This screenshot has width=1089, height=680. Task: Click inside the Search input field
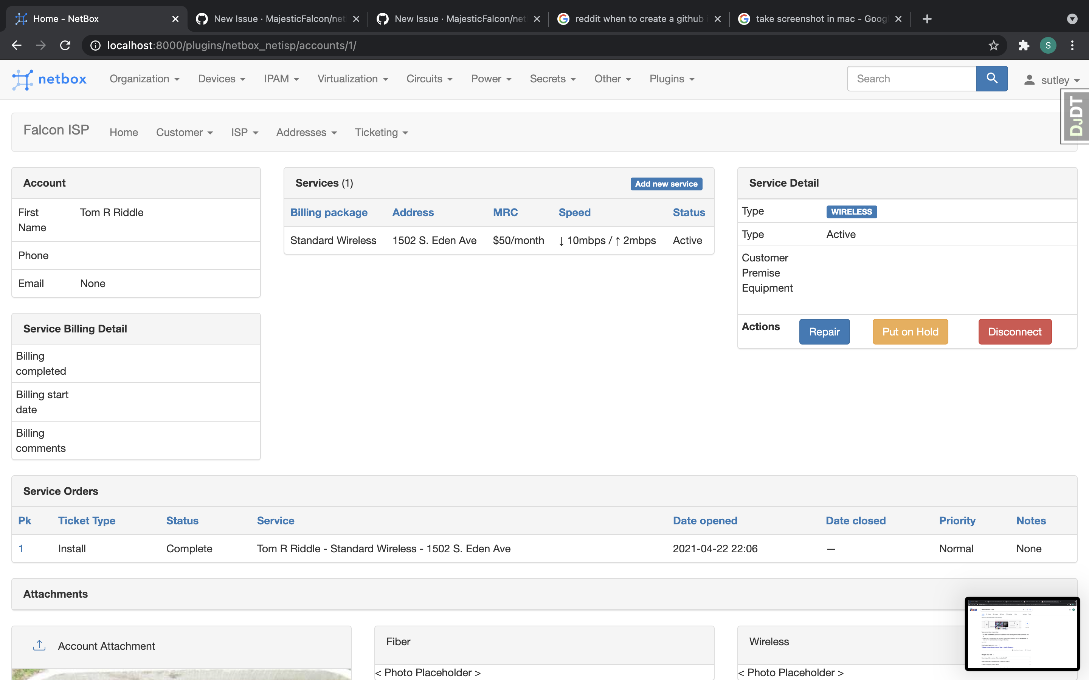click(911, 78)
